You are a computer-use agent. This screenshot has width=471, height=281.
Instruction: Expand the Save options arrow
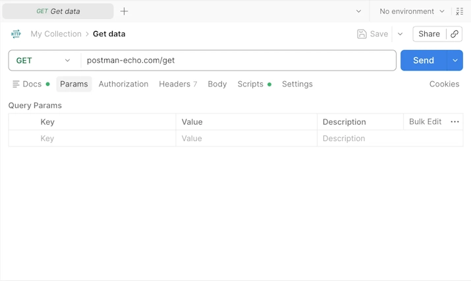pos(400,34)
